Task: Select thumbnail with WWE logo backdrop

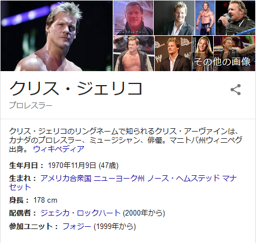Action: pos(173,54)
